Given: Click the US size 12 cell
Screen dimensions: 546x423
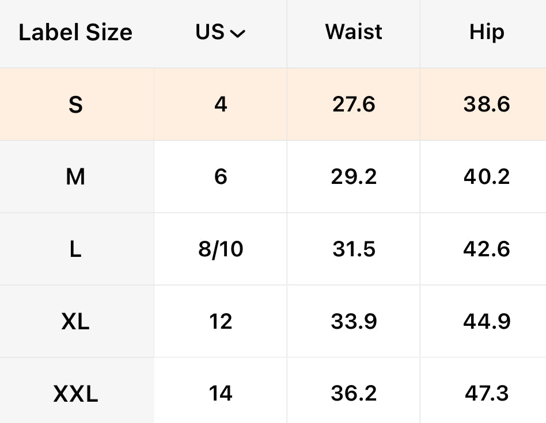Looking at the screenshot, I should pos(221,322).
